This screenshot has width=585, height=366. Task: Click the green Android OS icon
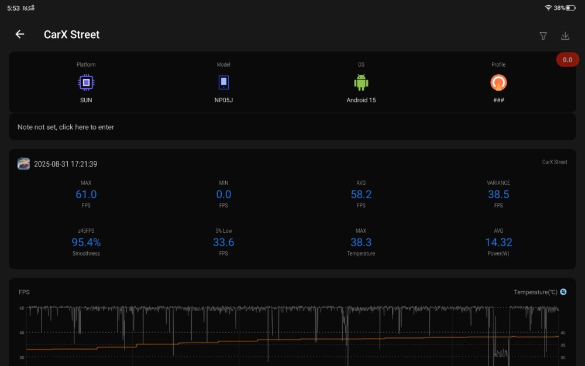point(361,82)
